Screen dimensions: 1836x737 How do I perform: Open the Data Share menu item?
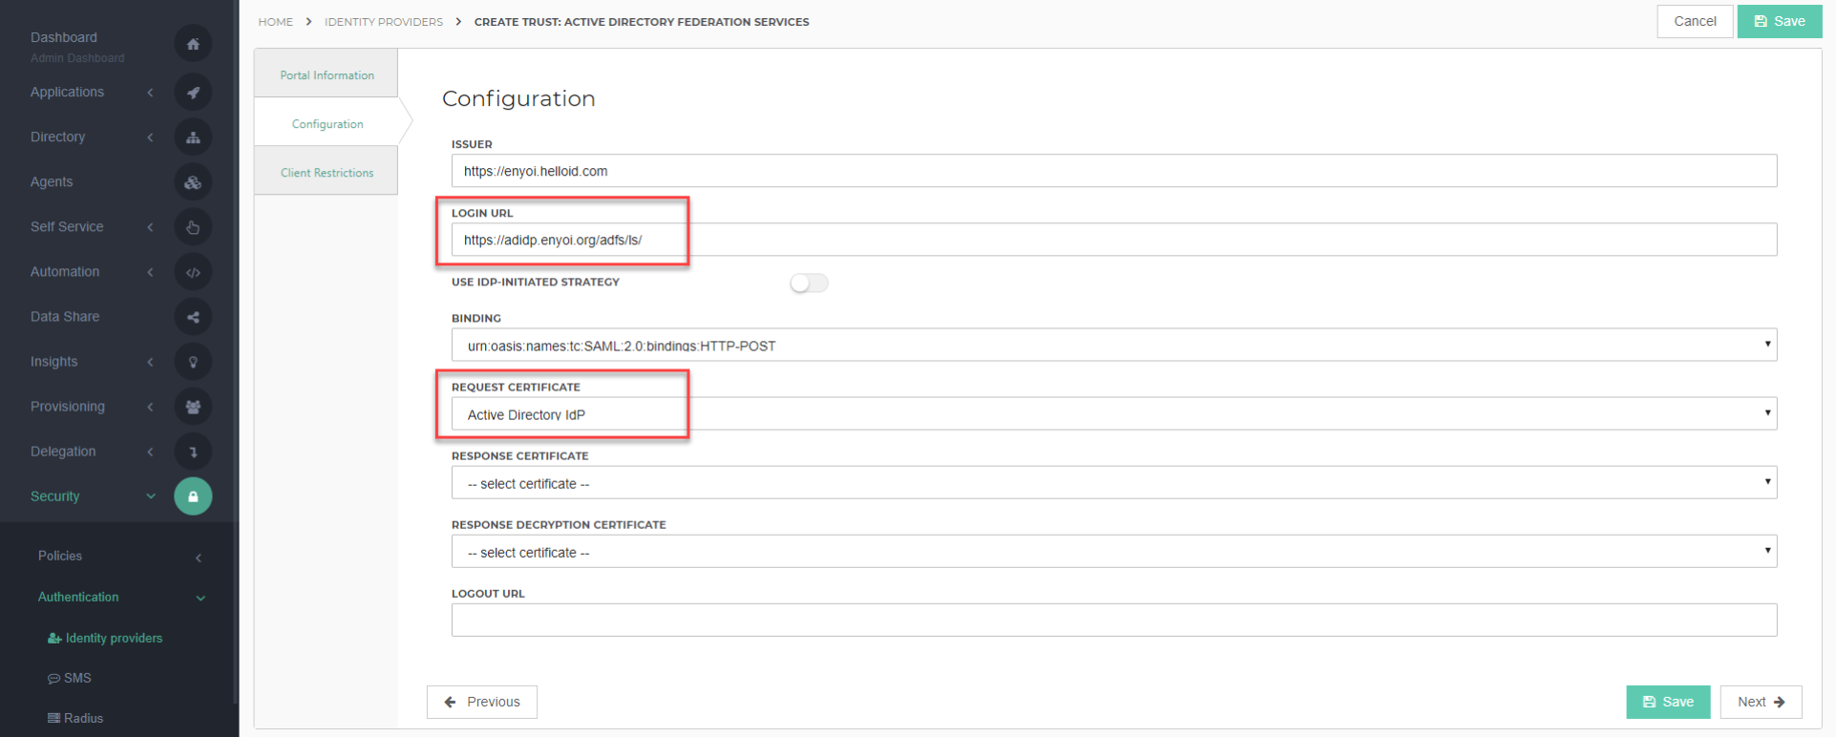point(65,316)
